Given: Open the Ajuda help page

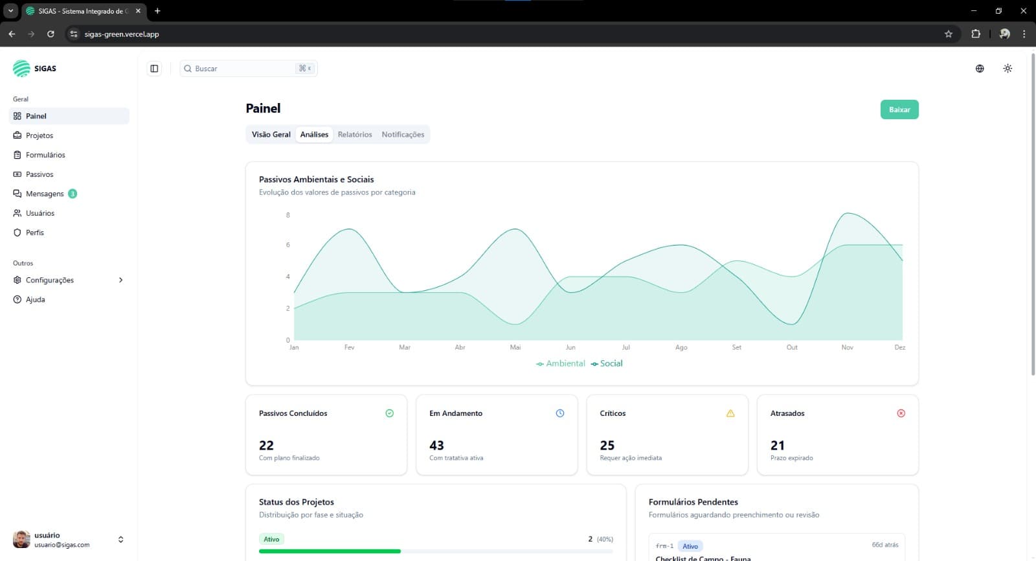Looking at the screenshot, I should coord(36,299).
